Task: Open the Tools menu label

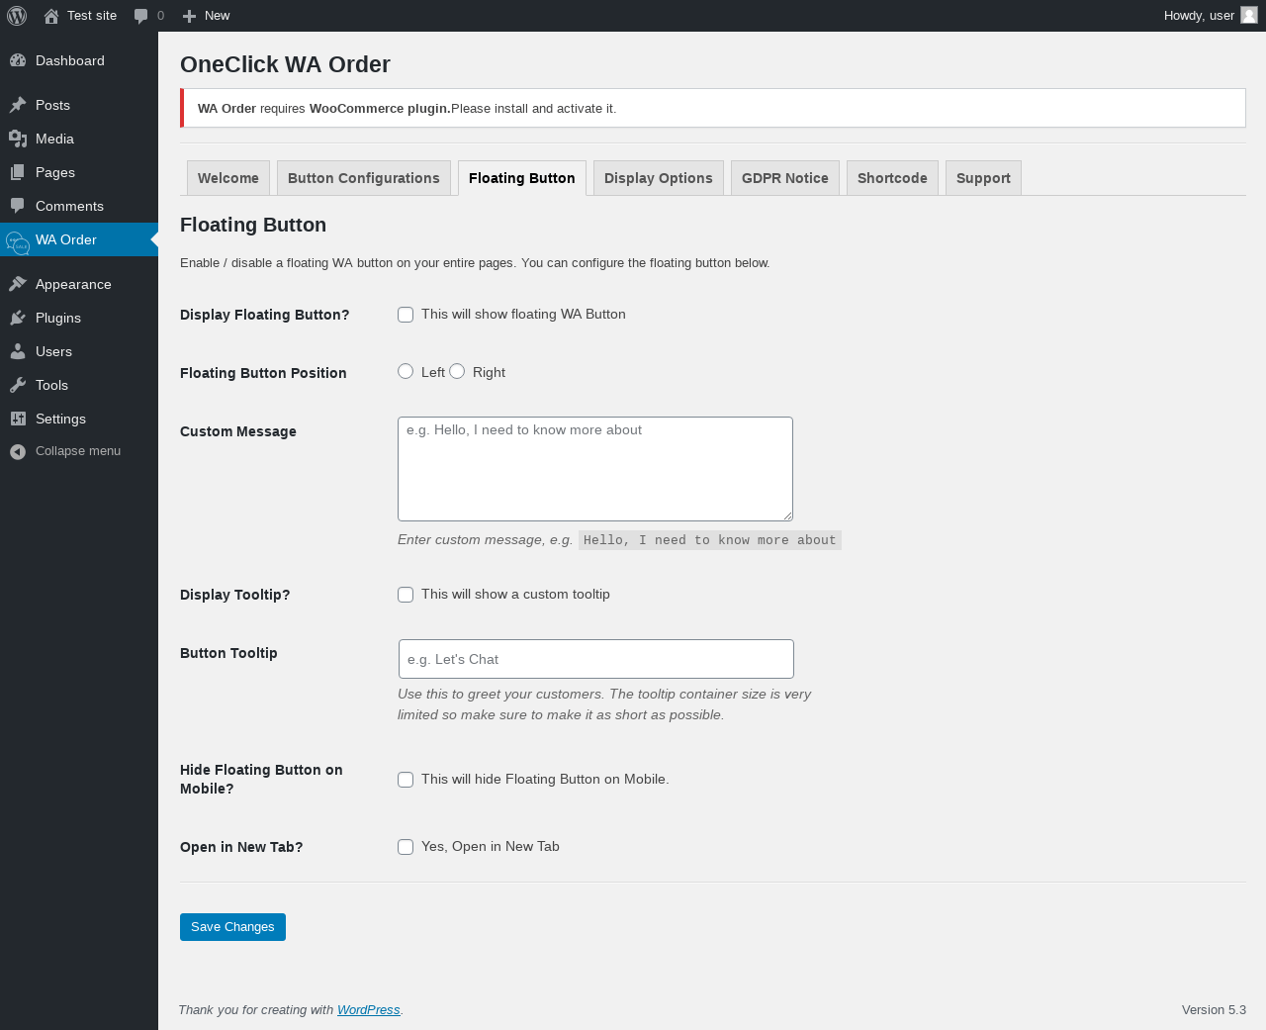Action: pos(51,385)
